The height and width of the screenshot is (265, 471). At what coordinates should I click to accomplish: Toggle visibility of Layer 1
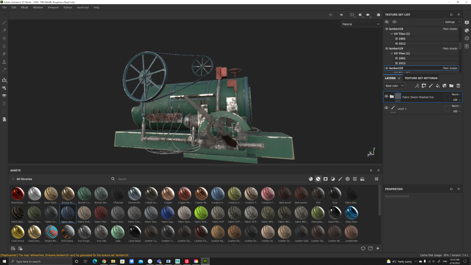click(x=386, y=108)
